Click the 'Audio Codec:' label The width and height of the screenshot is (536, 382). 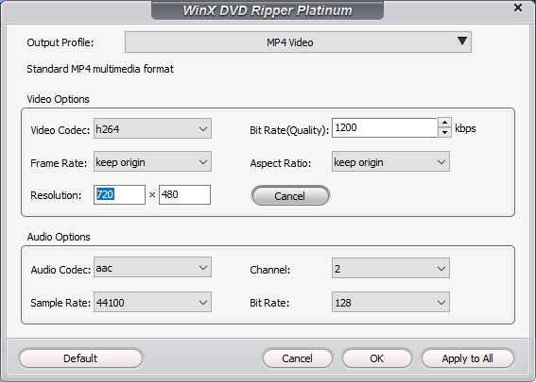click(61, 270)
